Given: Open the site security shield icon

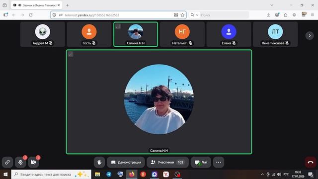Looking at the screenshot, I should (x=54, y=15).
